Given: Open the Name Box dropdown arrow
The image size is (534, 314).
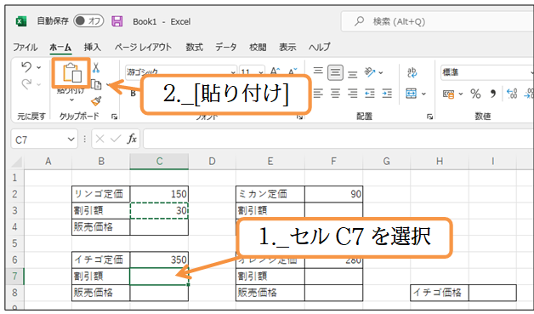Looking at the screenshot, I should point(71,139).
